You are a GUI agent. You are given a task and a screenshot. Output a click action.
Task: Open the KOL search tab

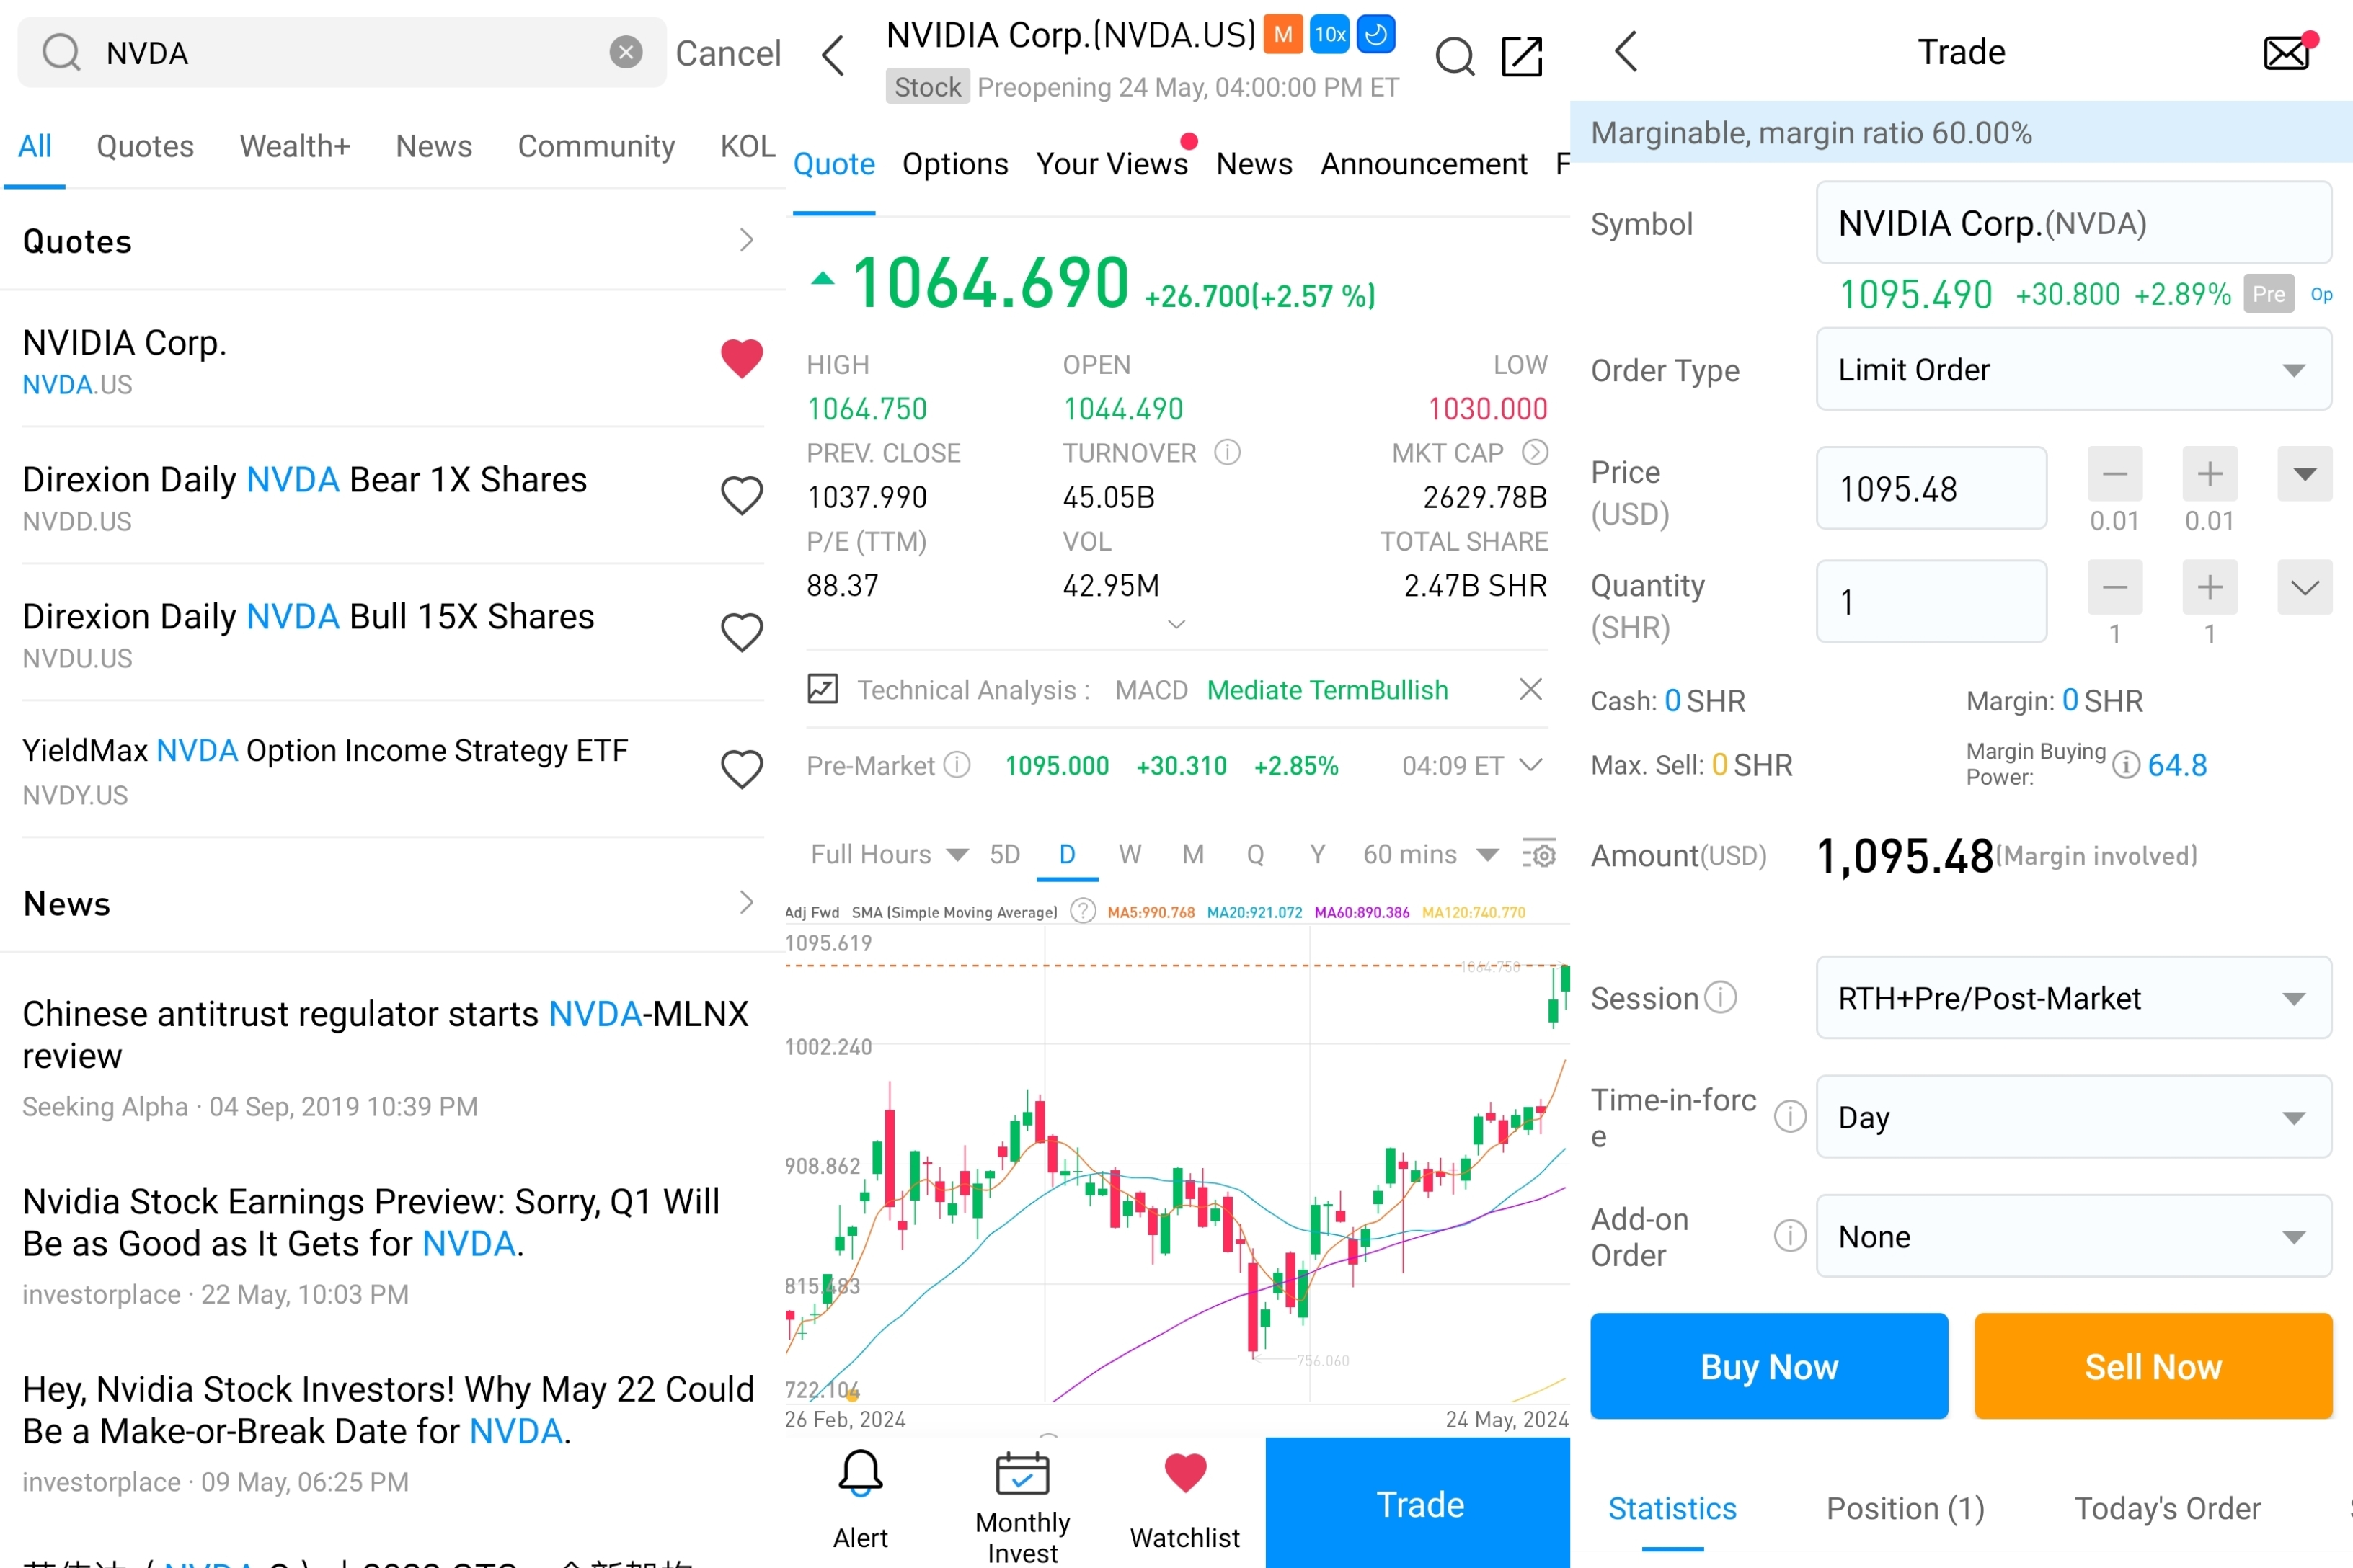click(x=748, y=146)
